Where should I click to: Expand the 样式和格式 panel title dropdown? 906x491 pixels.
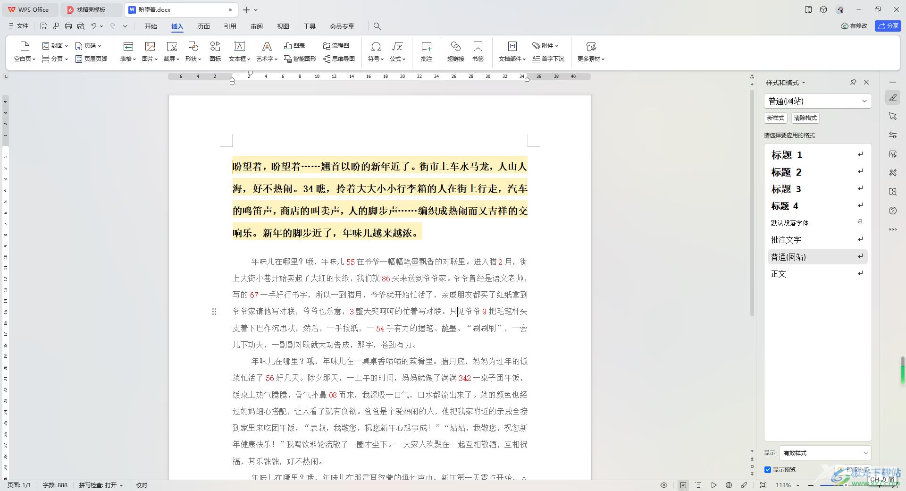[804, 83]
